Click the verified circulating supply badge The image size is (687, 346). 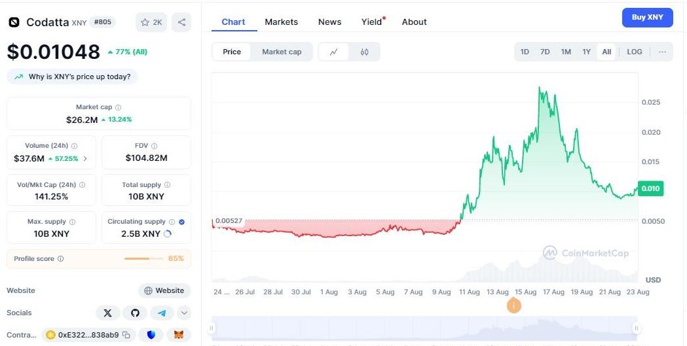click(182, 222)
